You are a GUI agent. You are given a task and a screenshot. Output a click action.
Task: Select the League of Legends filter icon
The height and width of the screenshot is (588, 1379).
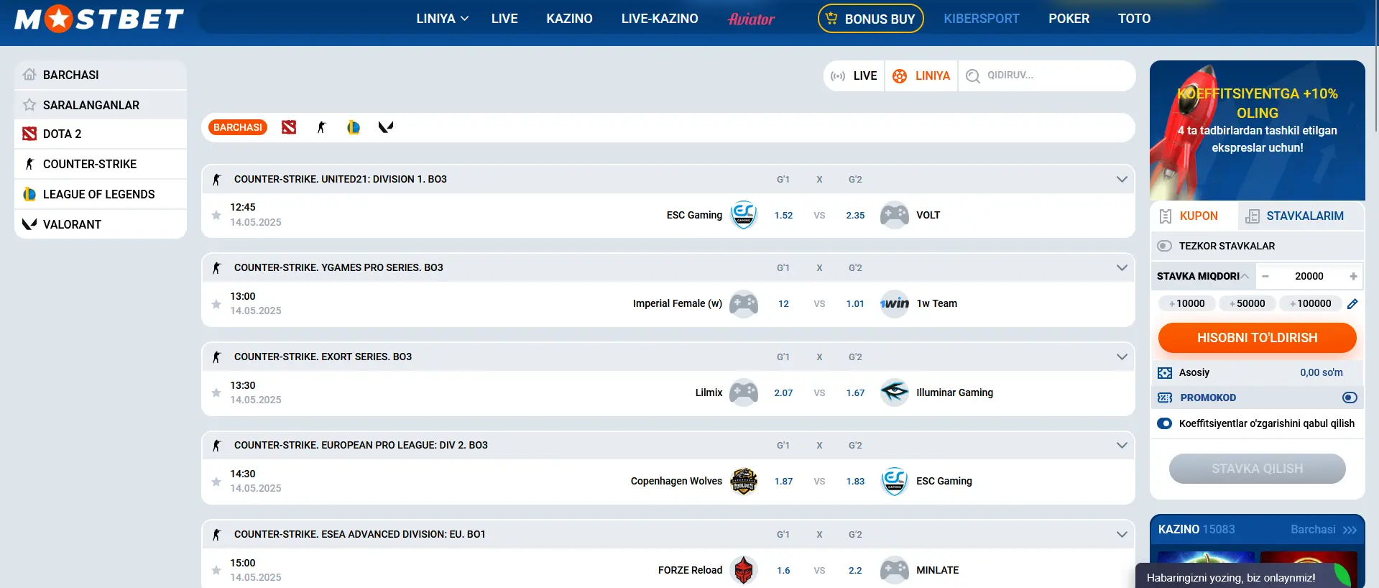coord(354,127)
